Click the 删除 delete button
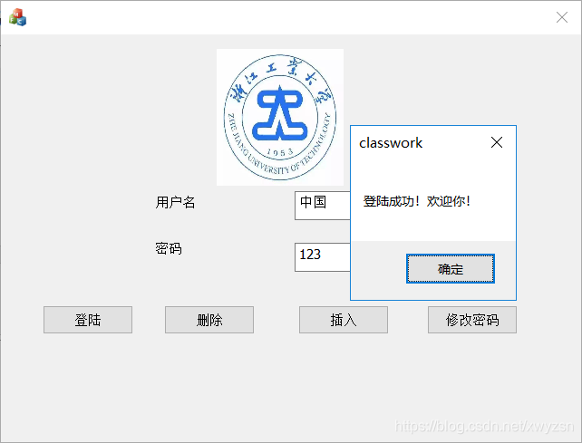 (209, 320)
